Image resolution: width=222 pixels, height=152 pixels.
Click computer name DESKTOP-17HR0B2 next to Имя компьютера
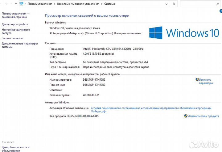(94, 80)
